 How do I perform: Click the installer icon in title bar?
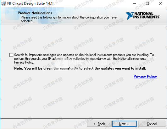[x=3, y=3]
